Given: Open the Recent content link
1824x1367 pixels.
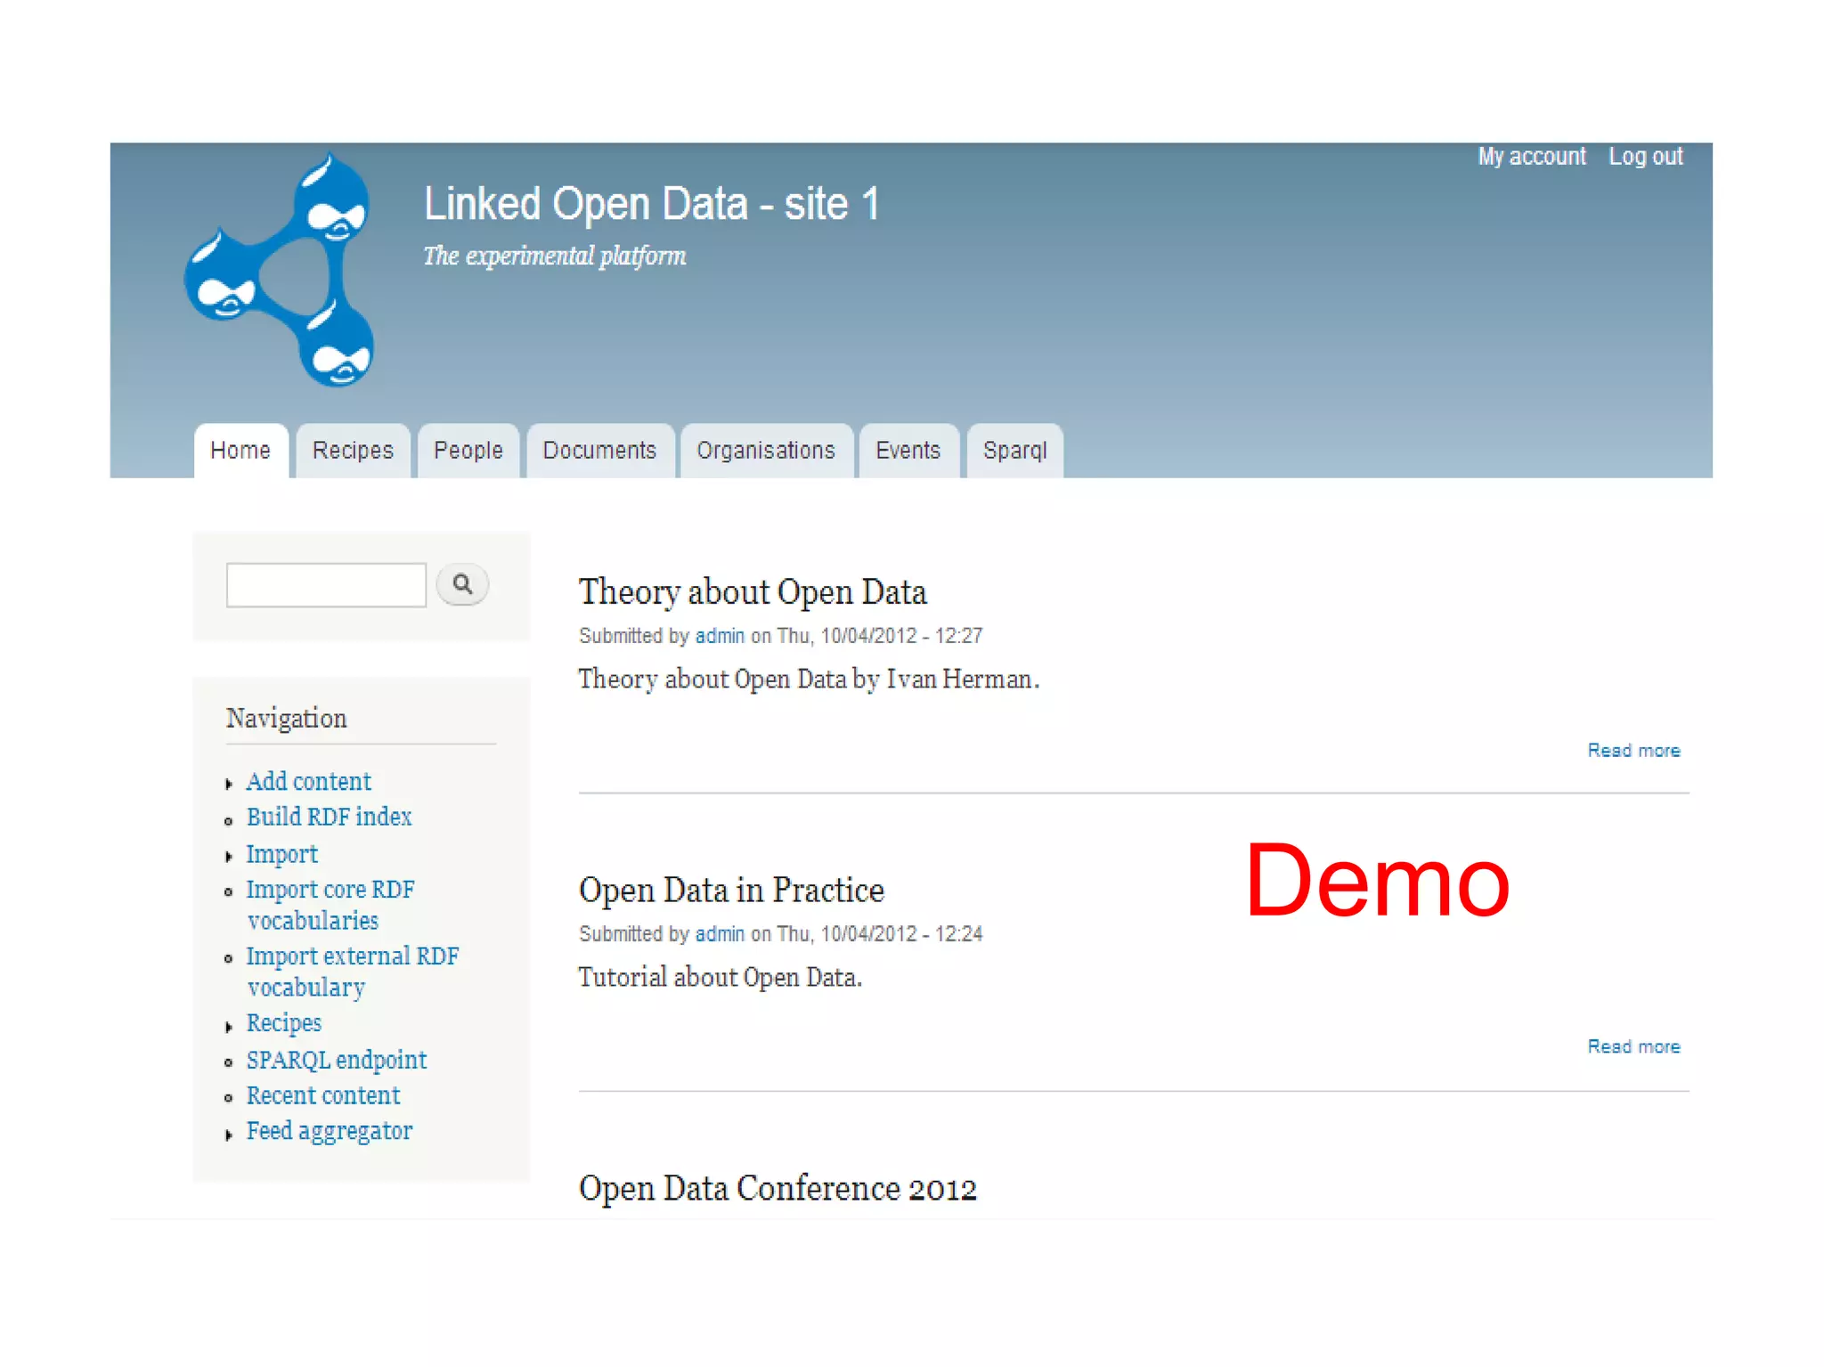Looking at the screenshot, I should [x=322, y=1095].
